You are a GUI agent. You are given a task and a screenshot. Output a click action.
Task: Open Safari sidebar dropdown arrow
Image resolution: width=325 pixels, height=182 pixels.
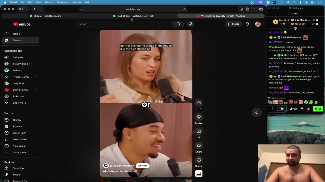[26, 9]
